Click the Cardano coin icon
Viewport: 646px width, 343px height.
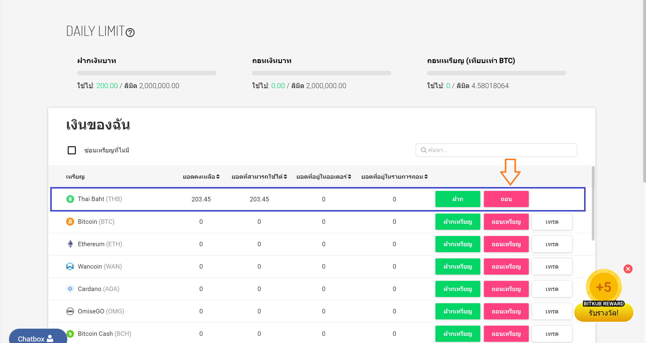(x=70, y=289)
